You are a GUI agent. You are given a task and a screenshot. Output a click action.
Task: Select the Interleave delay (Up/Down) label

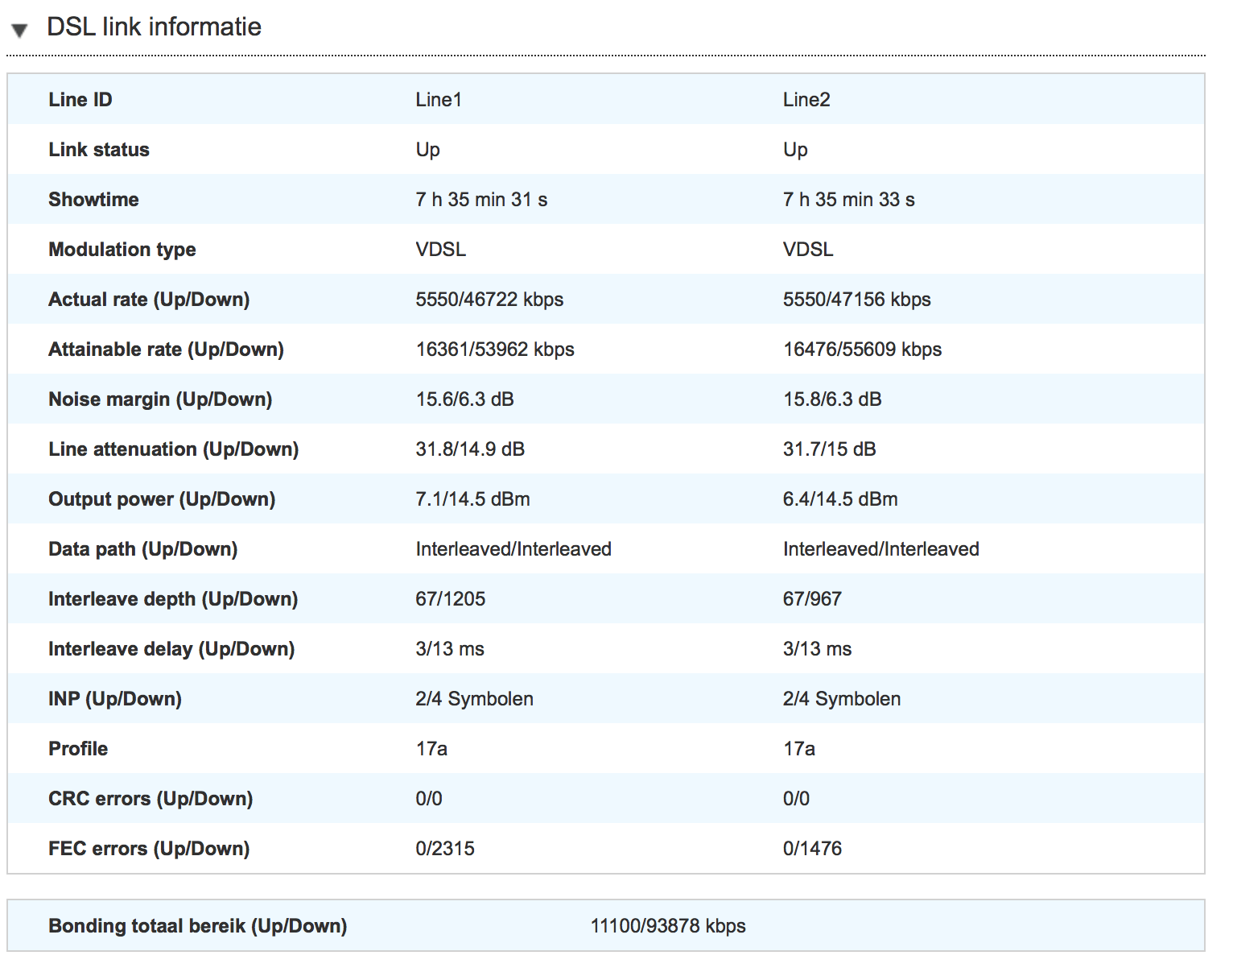(171, 649)
